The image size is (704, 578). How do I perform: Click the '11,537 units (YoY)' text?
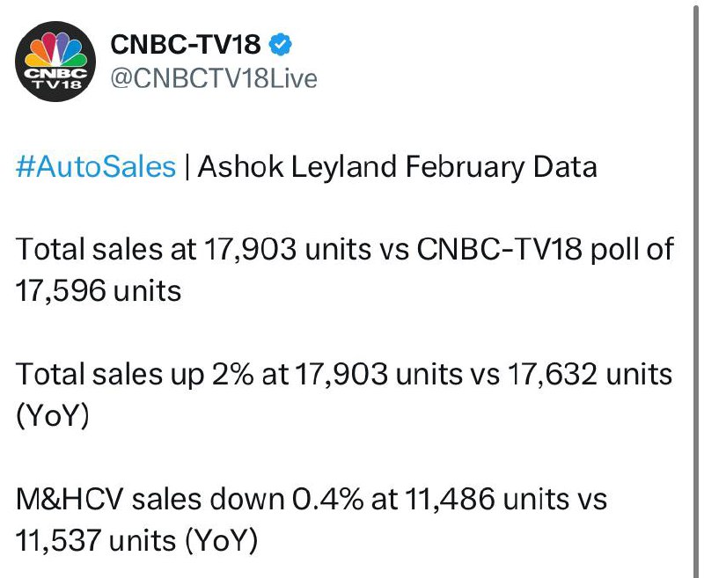coord(137,541)
